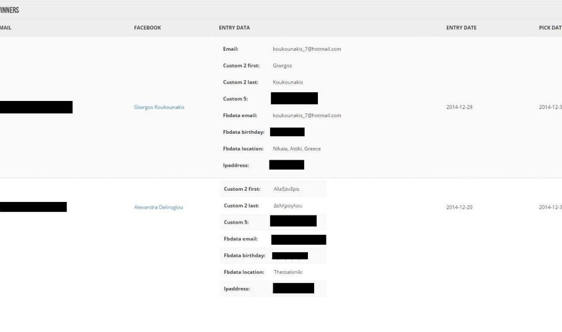Click the first name value Giwrgos
The image size is (562, 332).
[x=283, y=66]
